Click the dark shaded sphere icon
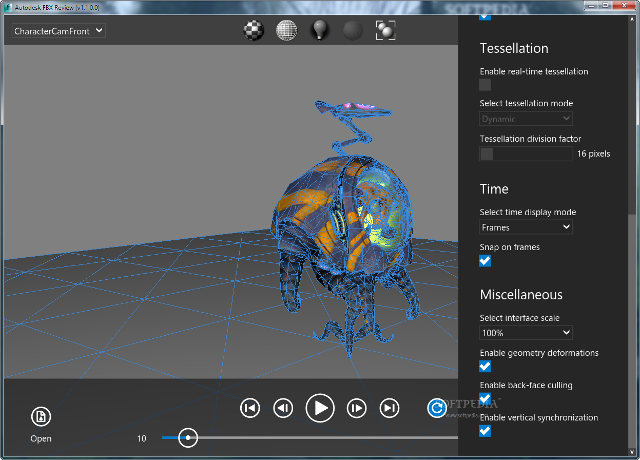This screenshot has height=460, width=640. 353,31
